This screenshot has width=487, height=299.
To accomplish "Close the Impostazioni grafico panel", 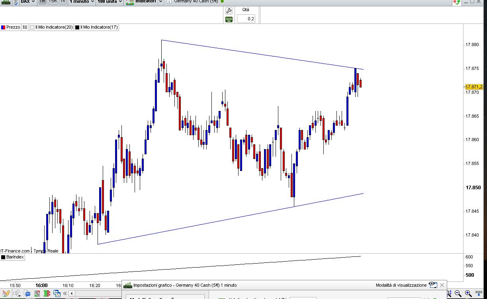I will 442,285.
